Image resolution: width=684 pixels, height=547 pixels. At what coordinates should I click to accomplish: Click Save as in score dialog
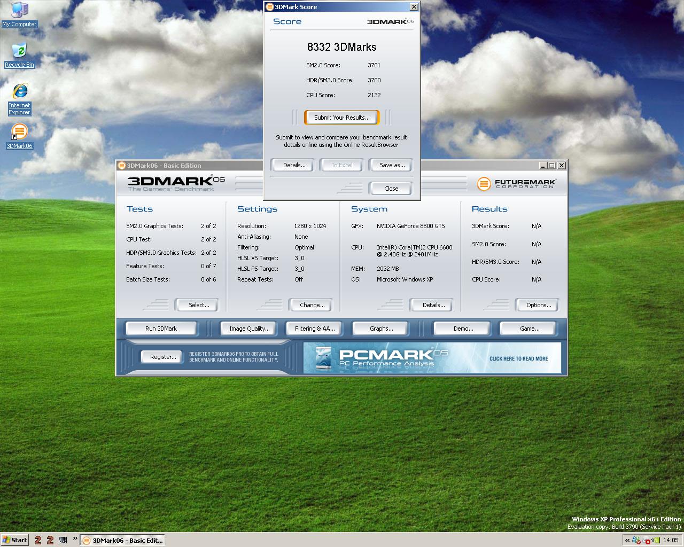(392, 165)
